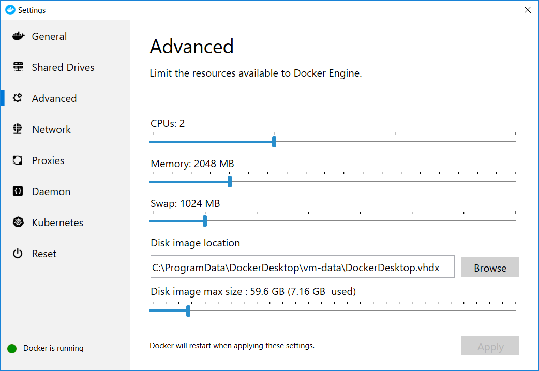Click inside the disk image location field

(302, 266)
